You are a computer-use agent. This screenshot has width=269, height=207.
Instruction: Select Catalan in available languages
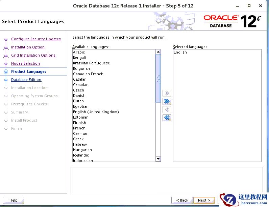click(x=114, y=79)
